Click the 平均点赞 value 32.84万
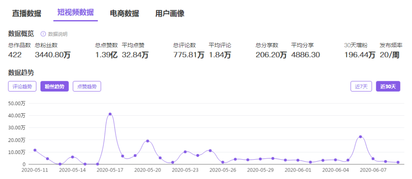 [x=135, y=55]
